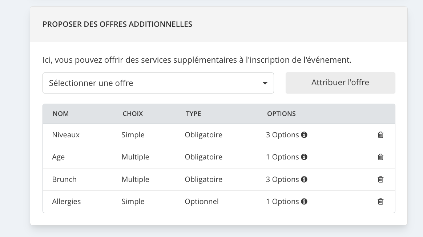Delete the Niveaux offer row
Image resolution: width=423 pixels, height=237 pixels.
pyautogui.click(x=380, y=135)
